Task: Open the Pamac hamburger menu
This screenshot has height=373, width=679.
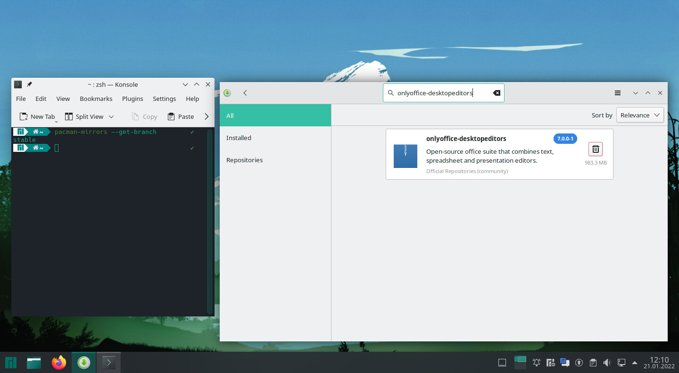Action: pos(618,93)
